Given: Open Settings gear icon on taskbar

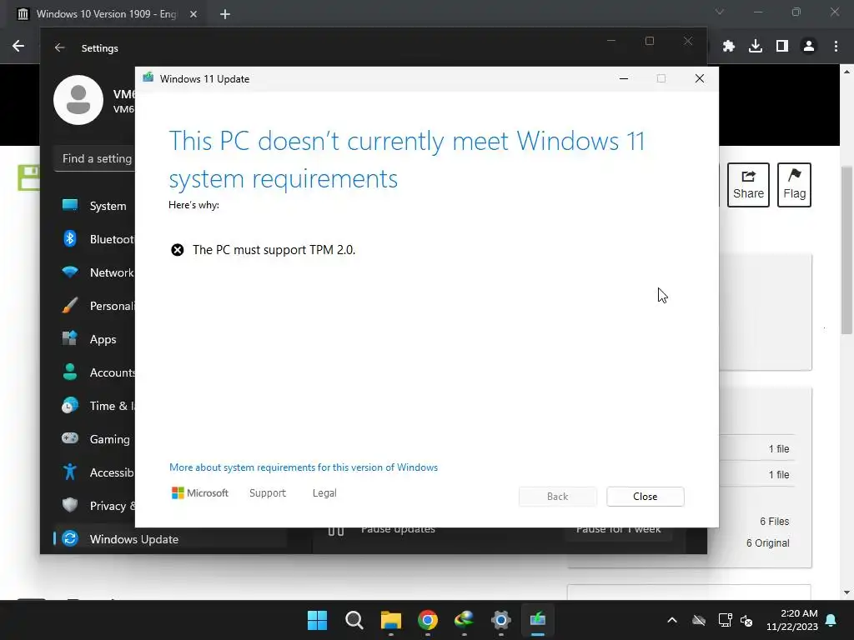Looking at the screenshot, I should tap(501, 619).
